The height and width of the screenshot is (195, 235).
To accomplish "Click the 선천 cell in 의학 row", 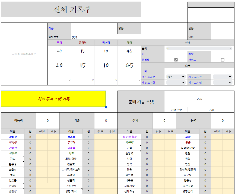I will (x=100, y=153).
